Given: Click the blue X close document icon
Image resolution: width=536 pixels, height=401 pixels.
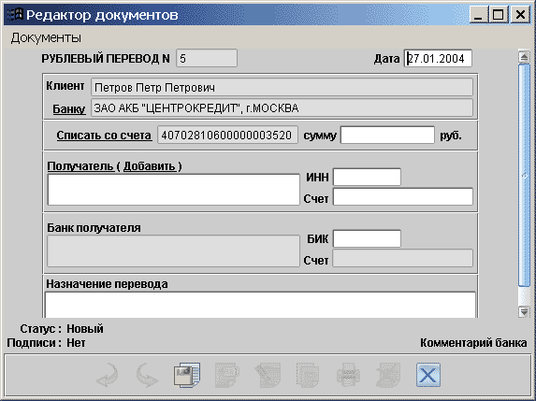Looking at the screenshot, I should 428,375.
